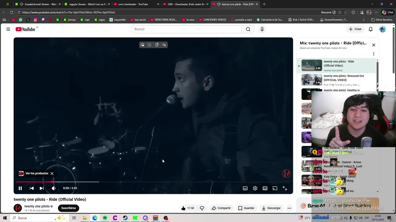Open 'Calculadora De Su...' bookmark
The height and width of the screenshot is (222, 396).
[x=269, y=20]
